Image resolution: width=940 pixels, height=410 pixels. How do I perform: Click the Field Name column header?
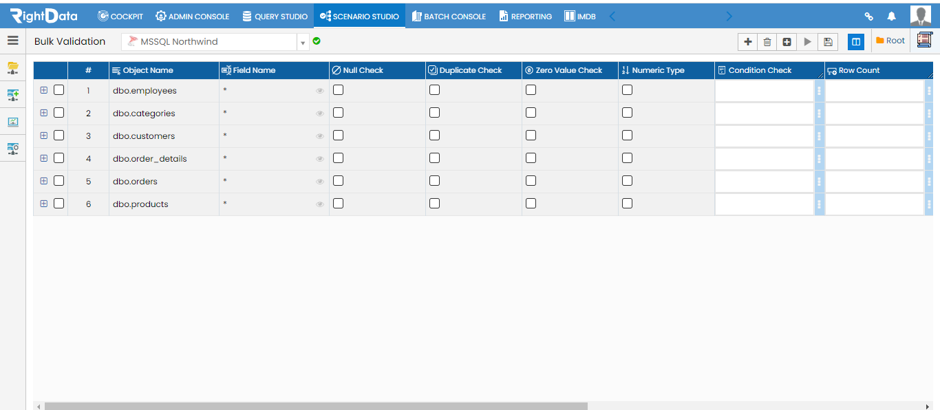(274, 70)
